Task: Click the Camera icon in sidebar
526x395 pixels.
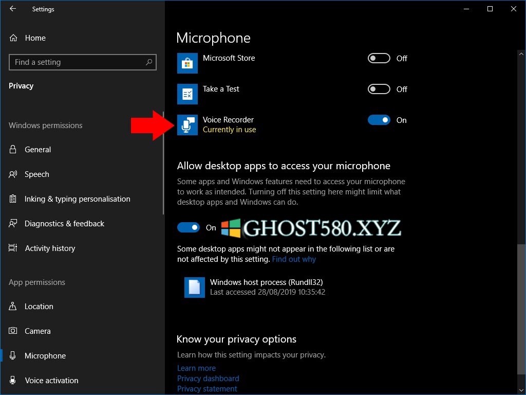Action: [x=13, y=331]
